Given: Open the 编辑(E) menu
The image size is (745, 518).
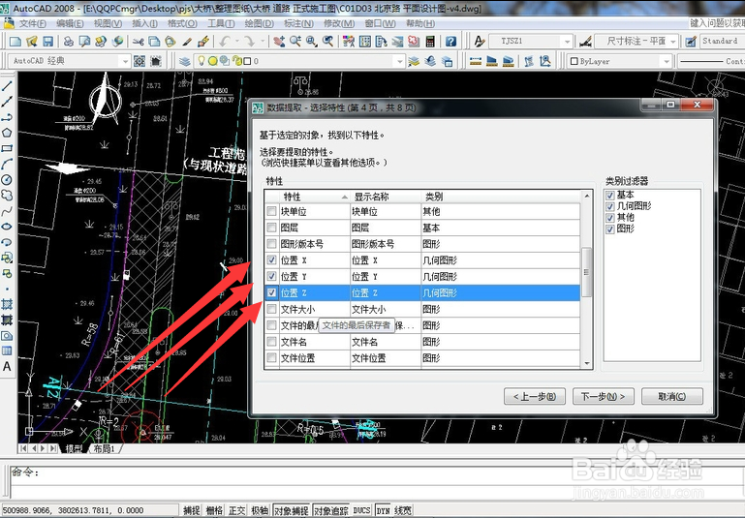Looking at the screenshot, I should click(x=70, y=23).
